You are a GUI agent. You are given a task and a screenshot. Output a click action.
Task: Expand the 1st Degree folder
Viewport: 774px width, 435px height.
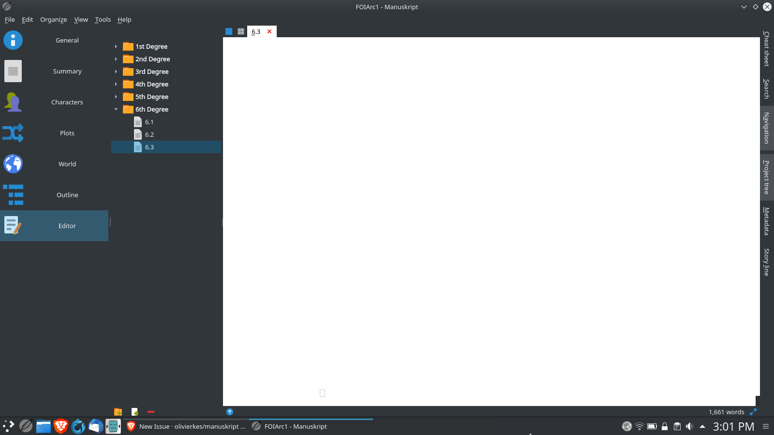(116, 46)
